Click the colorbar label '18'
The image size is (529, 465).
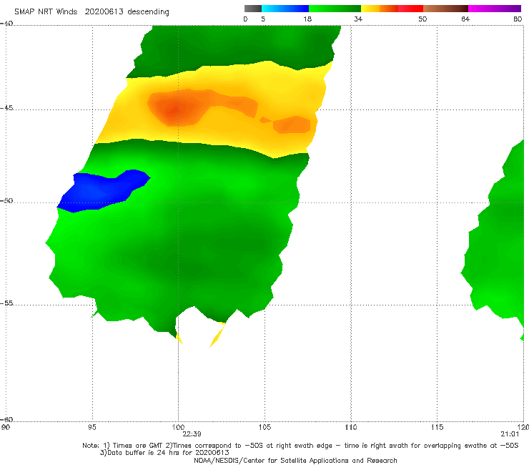tap(307, 19)
